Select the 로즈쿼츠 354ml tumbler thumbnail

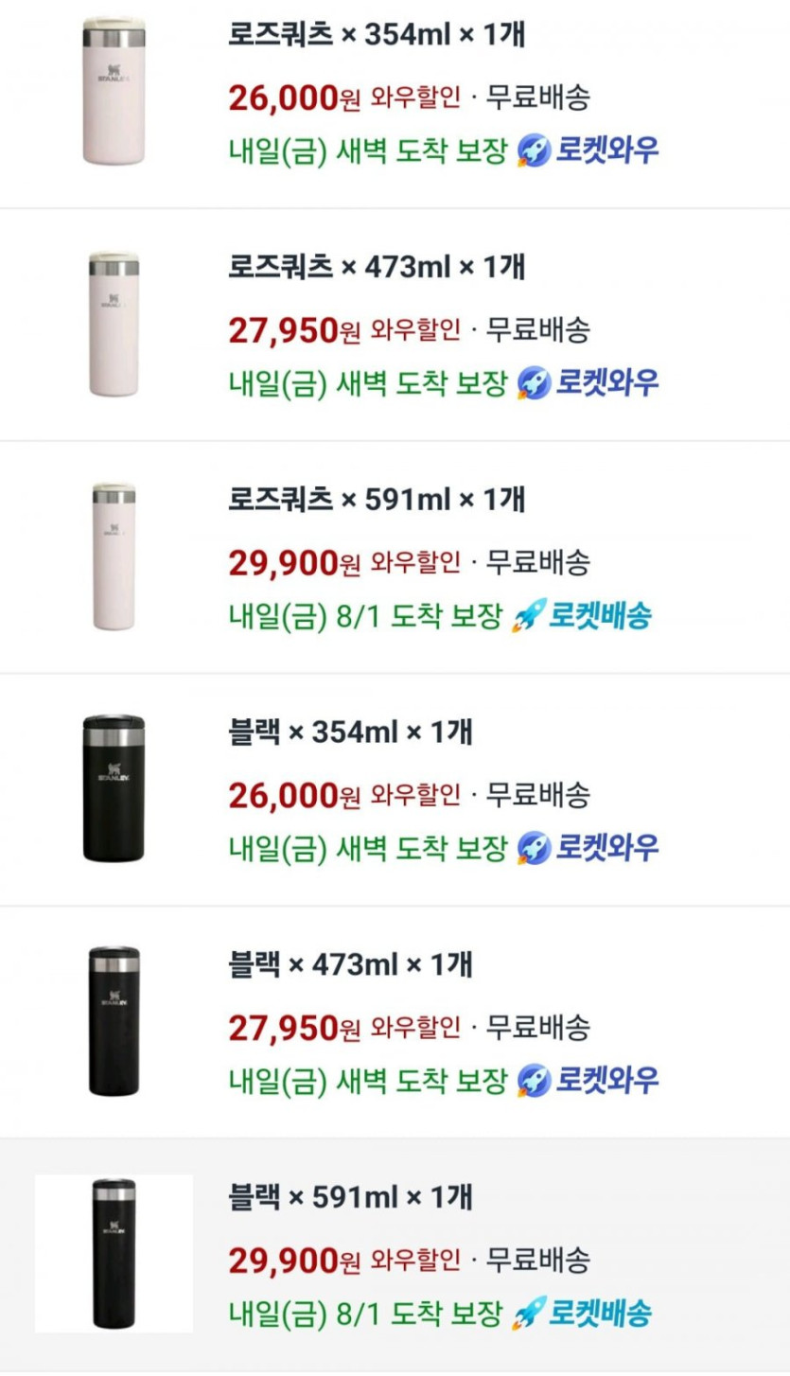(114, 91)
